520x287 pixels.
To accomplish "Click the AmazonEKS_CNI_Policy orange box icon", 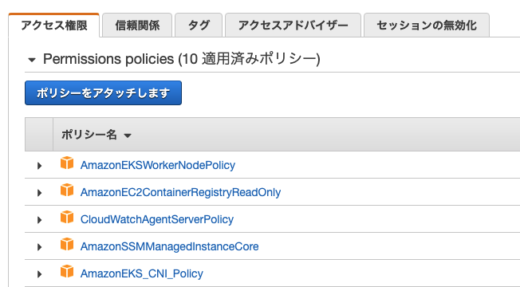I will coord(67,272).
